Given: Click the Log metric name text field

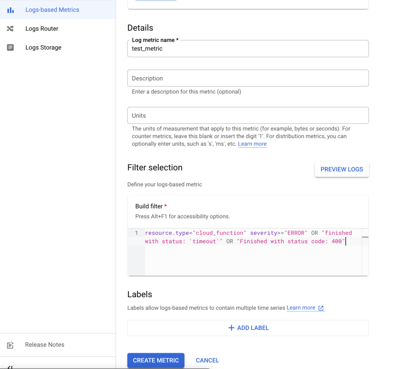Looking at the screenshot, I should coord(248,49).
